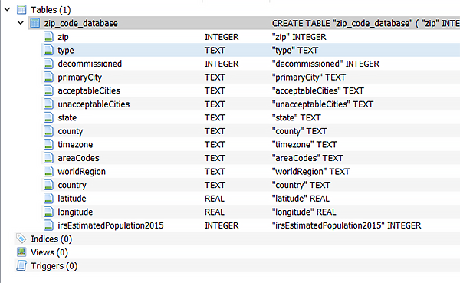Select the timezone column name
The height and width of the screenshot is (283, 460).
click(75, 145)
